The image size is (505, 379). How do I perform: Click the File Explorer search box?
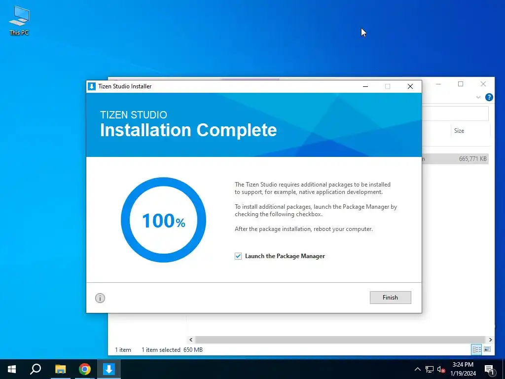coord(455,114)
